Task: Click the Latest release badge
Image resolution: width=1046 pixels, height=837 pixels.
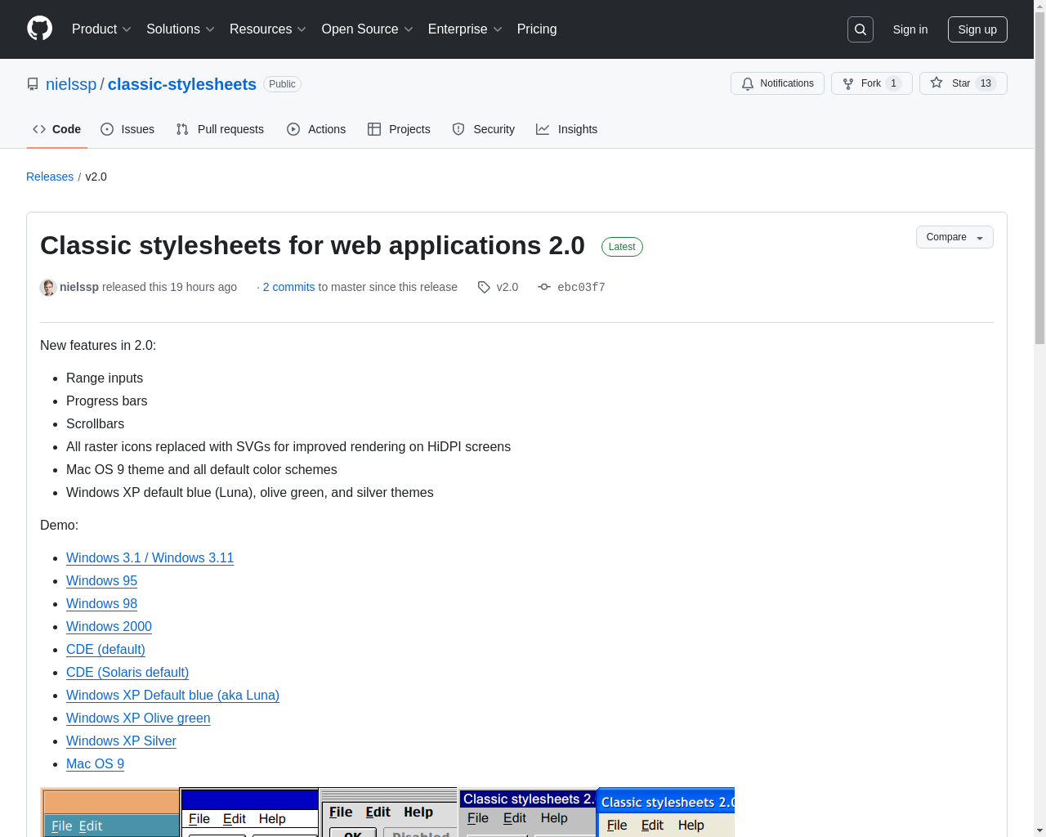Action: pos(622,247)
